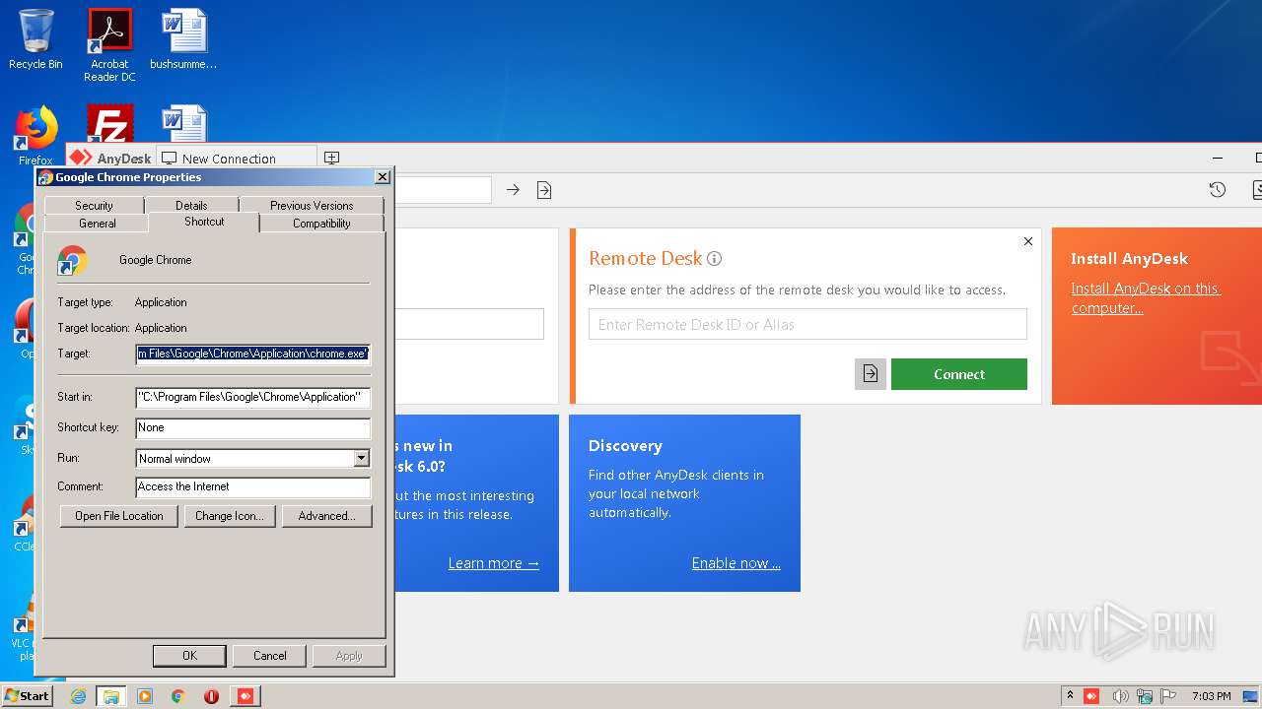Click the Enable now link
1262x709 pixels.
736,563
